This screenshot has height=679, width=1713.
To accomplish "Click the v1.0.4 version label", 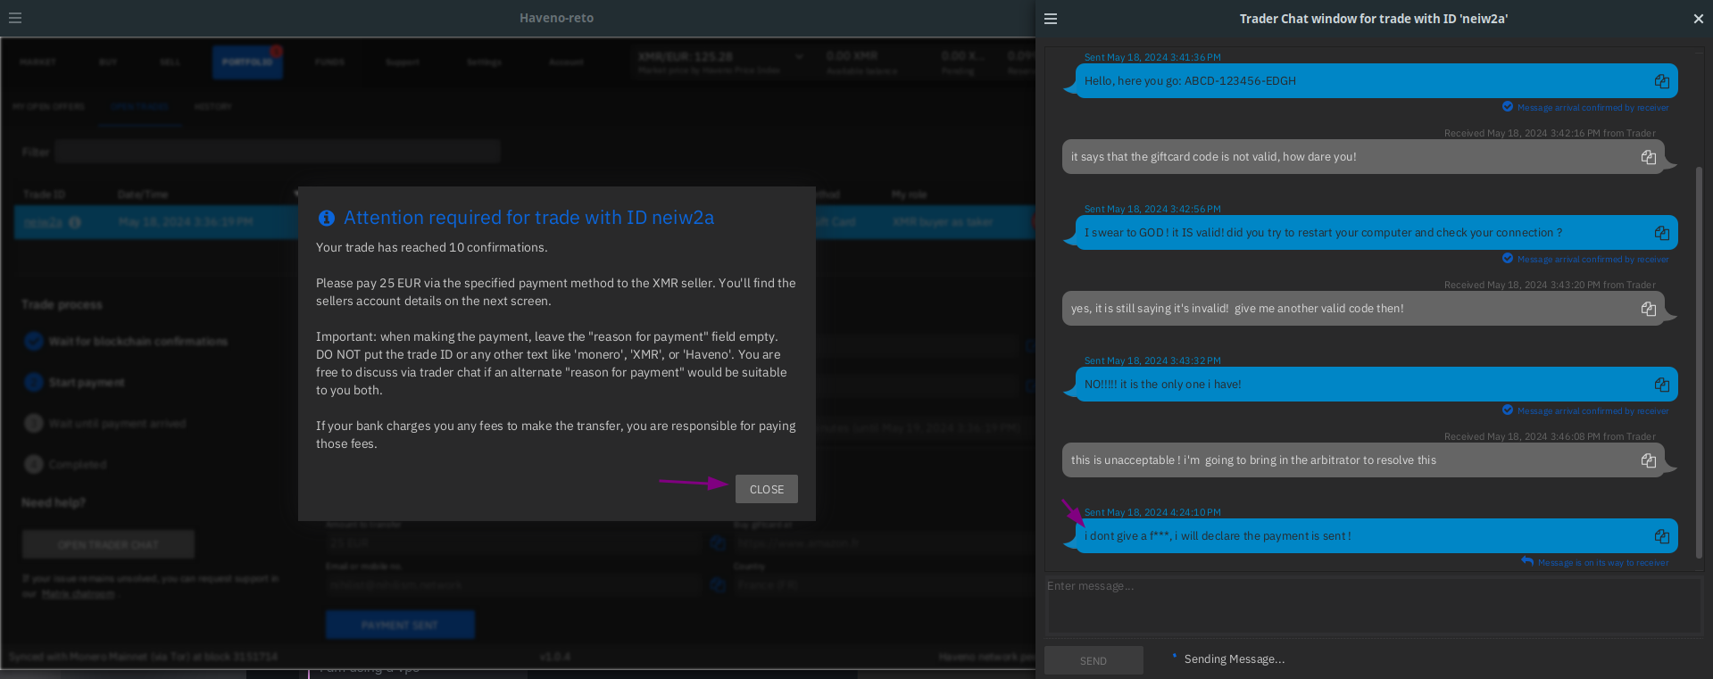I will pyautogui.click(x=555, y=657).
